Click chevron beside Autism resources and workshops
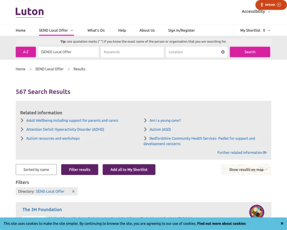Screen dimensions: 287x230 22,138
